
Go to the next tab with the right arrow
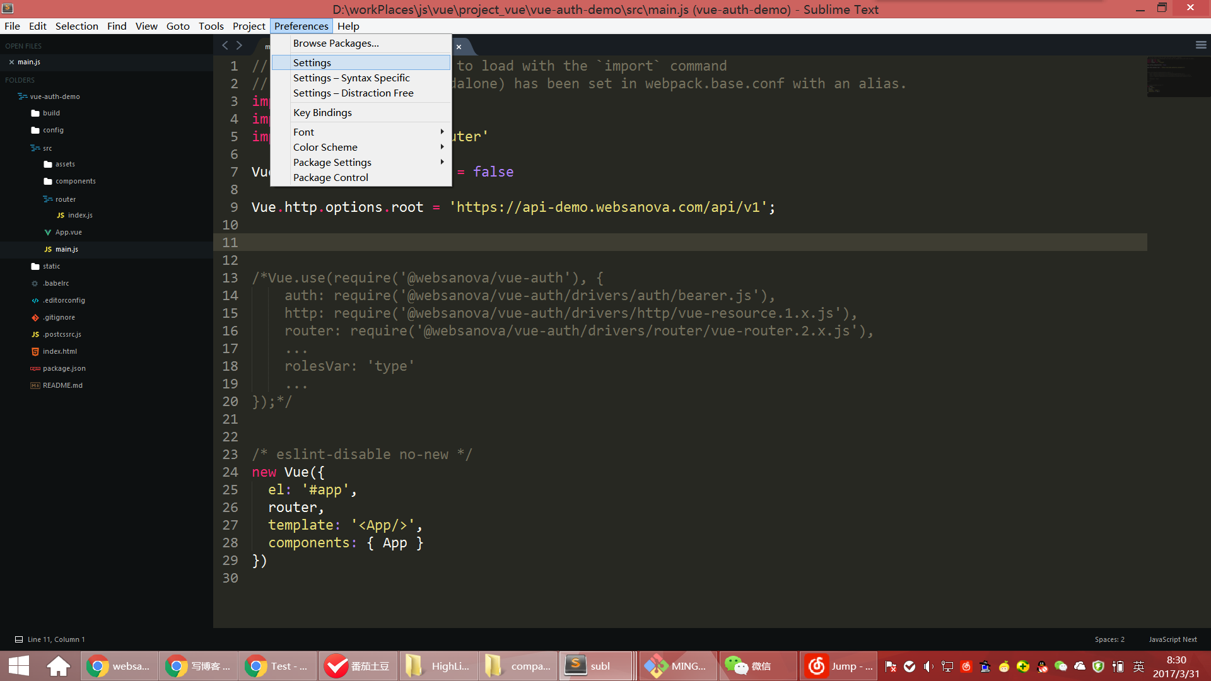click(x=239, y=45)
